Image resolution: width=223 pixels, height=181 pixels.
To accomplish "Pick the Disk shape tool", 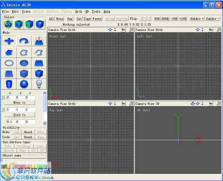I will point(24,63).
